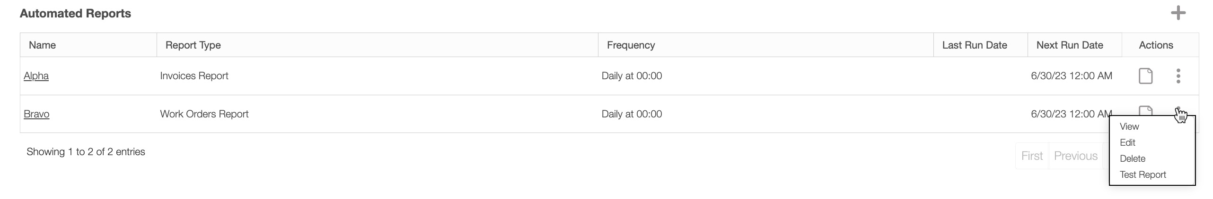Click Test Report in the dropdown menu
Viewport: 1213px width, 199px height.
(x=1143, y=174)
